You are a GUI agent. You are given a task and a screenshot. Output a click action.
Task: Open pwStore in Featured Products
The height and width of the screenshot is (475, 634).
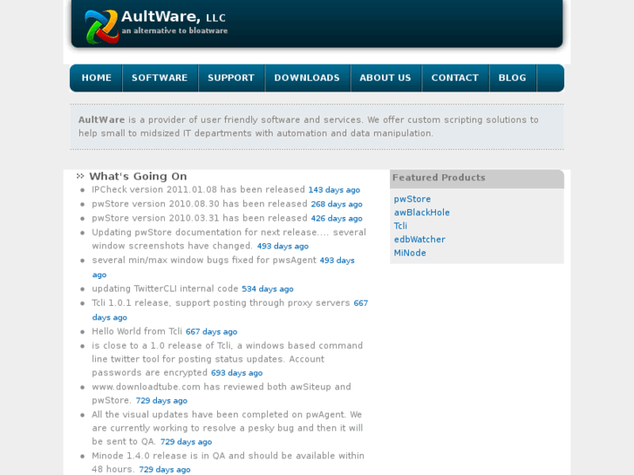pyautogui.click(x=412, y=199)
